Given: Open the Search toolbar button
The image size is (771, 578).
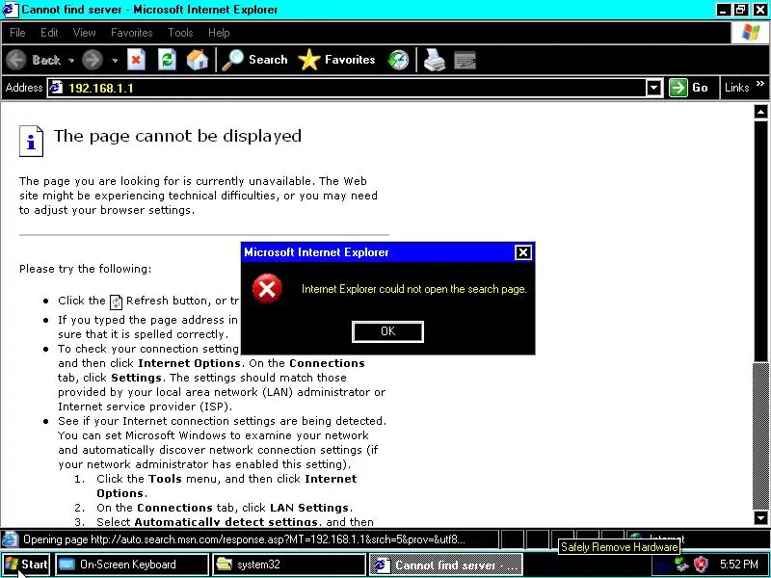Looking at the screenshot, I should [x=254, y=60].
